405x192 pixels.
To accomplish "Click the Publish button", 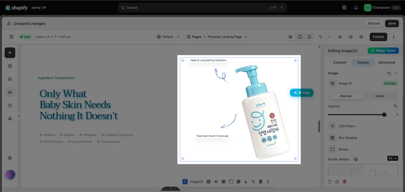I will [x=379, y=37].
